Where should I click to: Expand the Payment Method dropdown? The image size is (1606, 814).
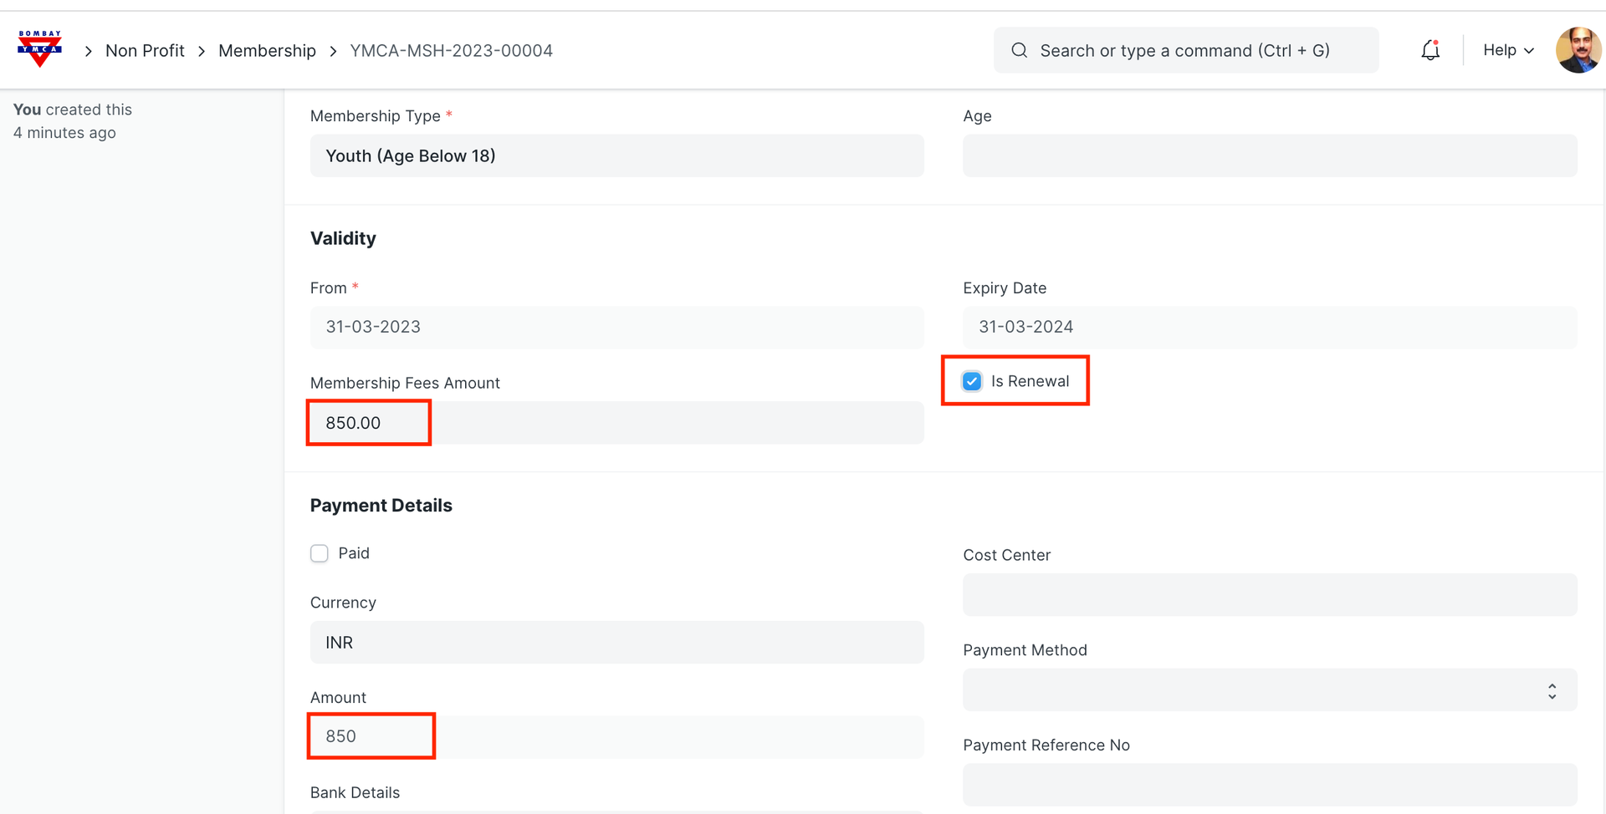[x=1269, y=690]
